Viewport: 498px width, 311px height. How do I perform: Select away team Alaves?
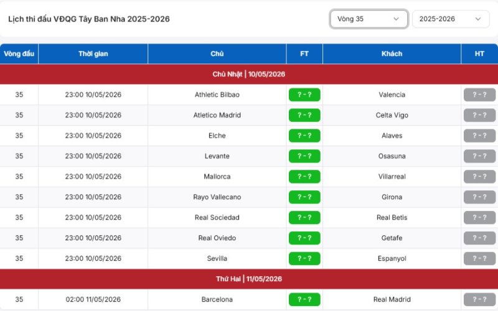[392, 136]
